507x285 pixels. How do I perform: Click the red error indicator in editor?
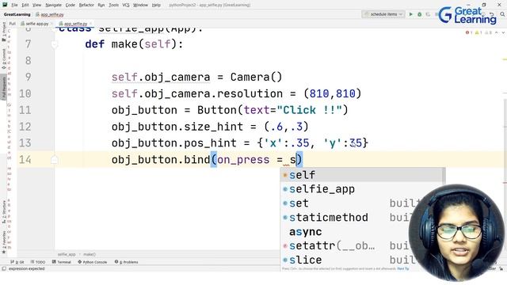468,32
